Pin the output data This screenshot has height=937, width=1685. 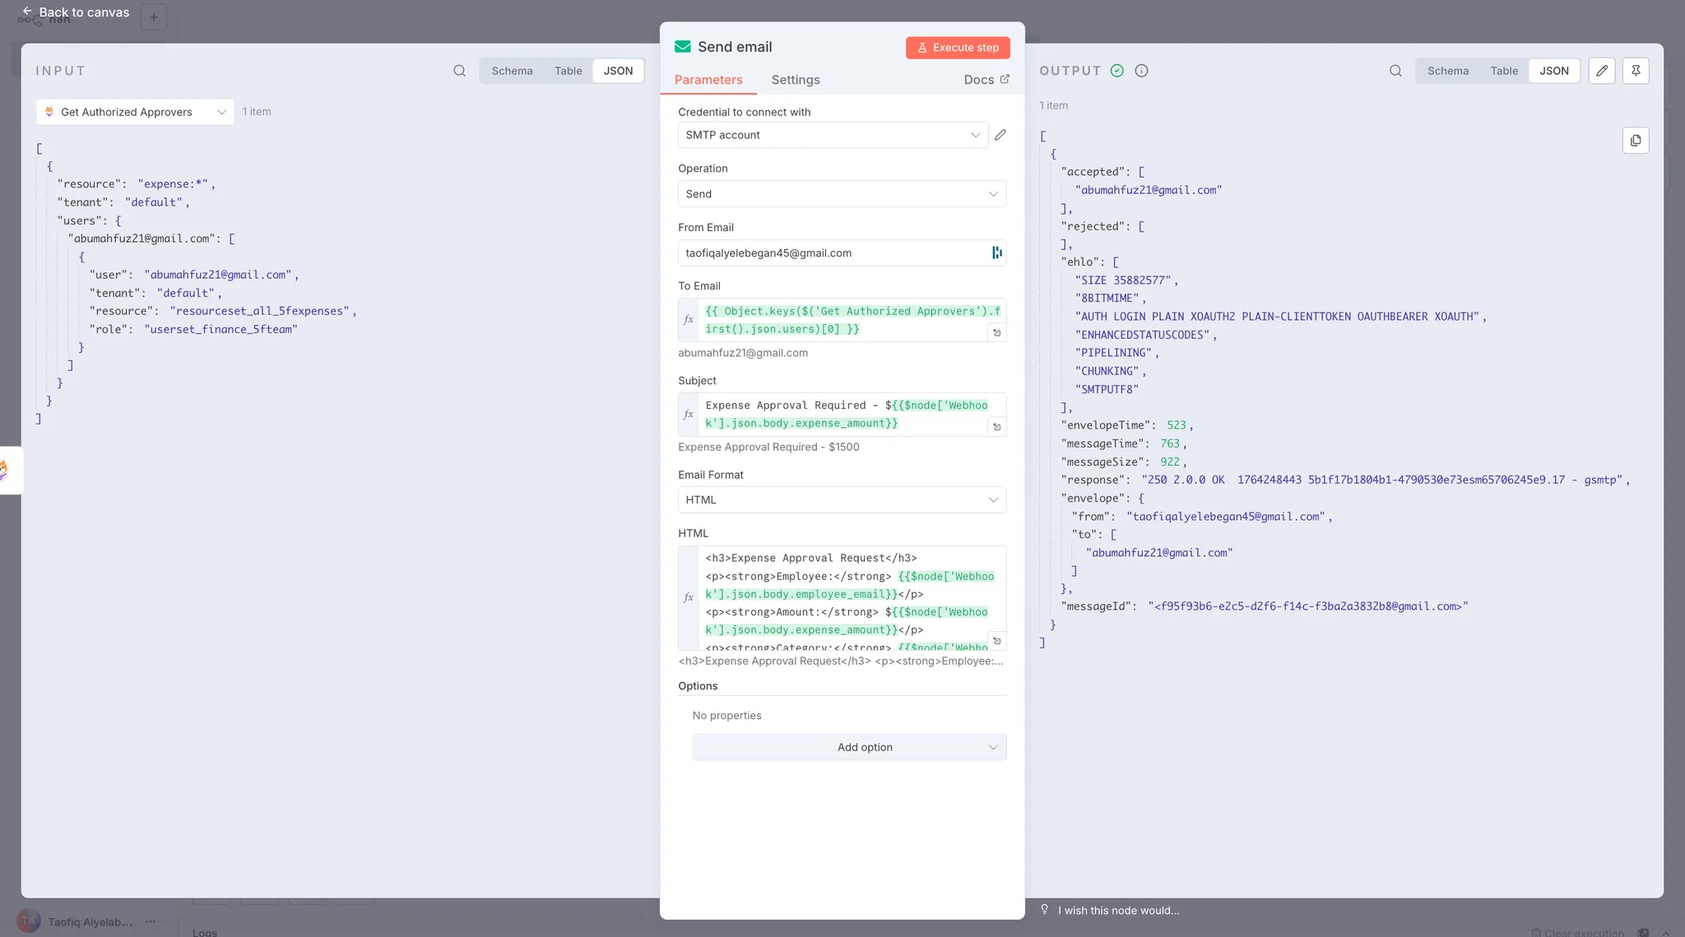click(x=1636, y=71)
